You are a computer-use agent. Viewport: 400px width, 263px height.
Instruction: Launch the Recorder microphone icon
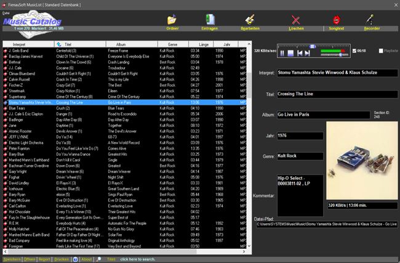point(370,20)
